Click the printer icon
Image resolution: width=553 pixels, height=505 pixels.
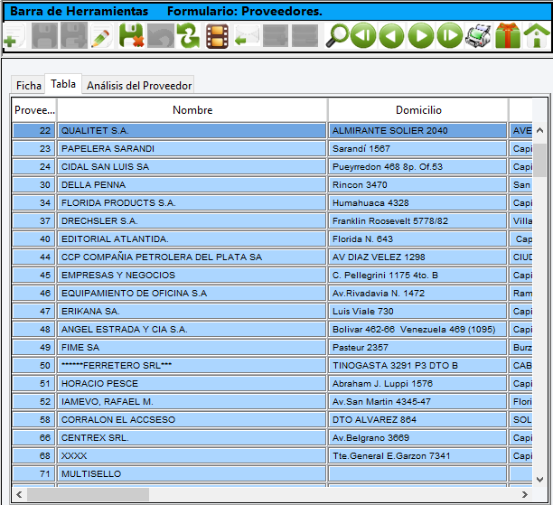tap(478, 35)
